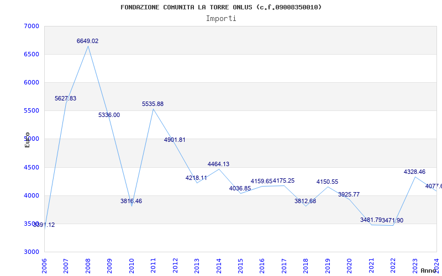Click the 2013 x-axis year label

[197, 266]
